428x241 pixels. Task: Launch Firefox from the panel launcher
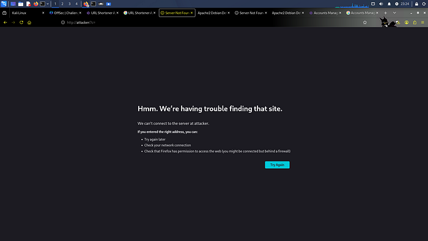click(35, 4)
